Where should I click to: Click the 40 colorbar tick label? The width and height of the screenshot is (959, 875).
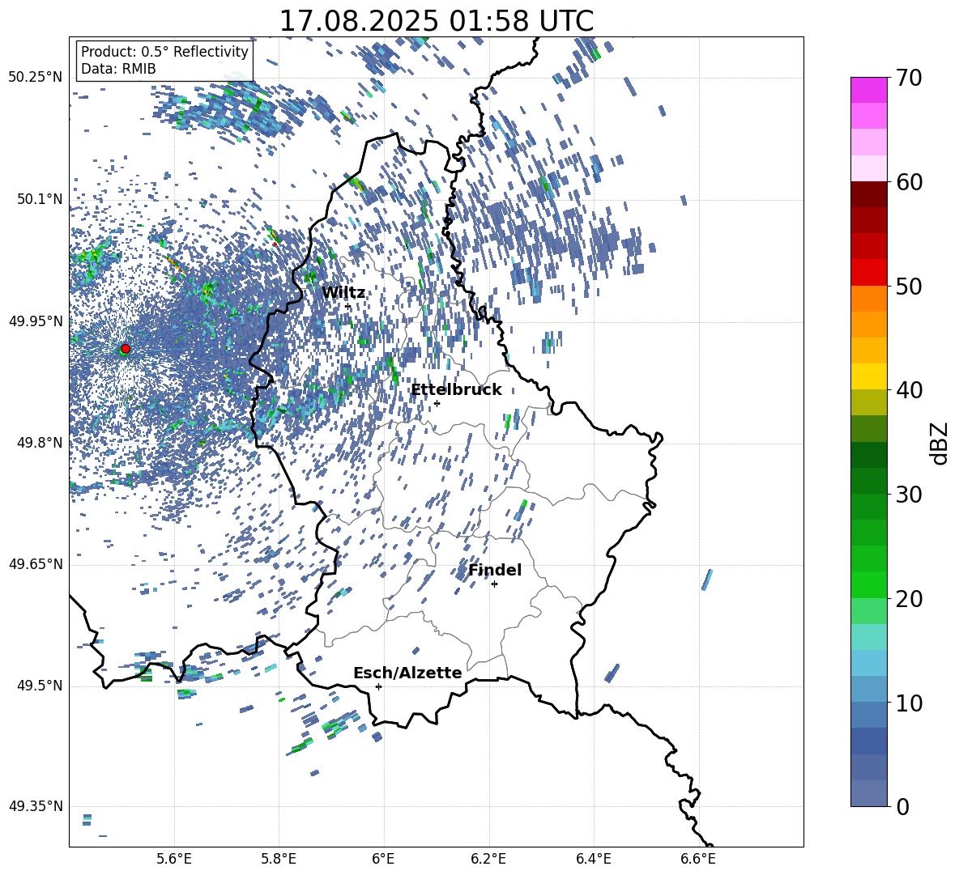coord(909,390)
